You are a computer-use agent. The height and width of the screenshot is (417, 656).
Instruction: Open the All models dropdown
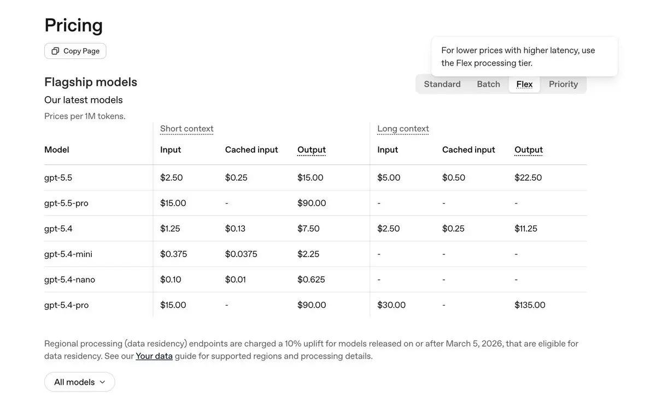tap(80, 382)
